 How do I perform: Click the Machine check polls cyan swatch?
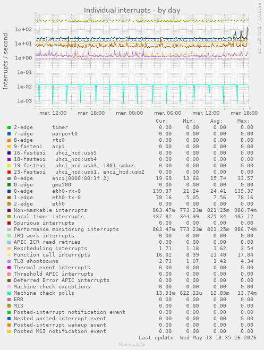coord(9,293)
